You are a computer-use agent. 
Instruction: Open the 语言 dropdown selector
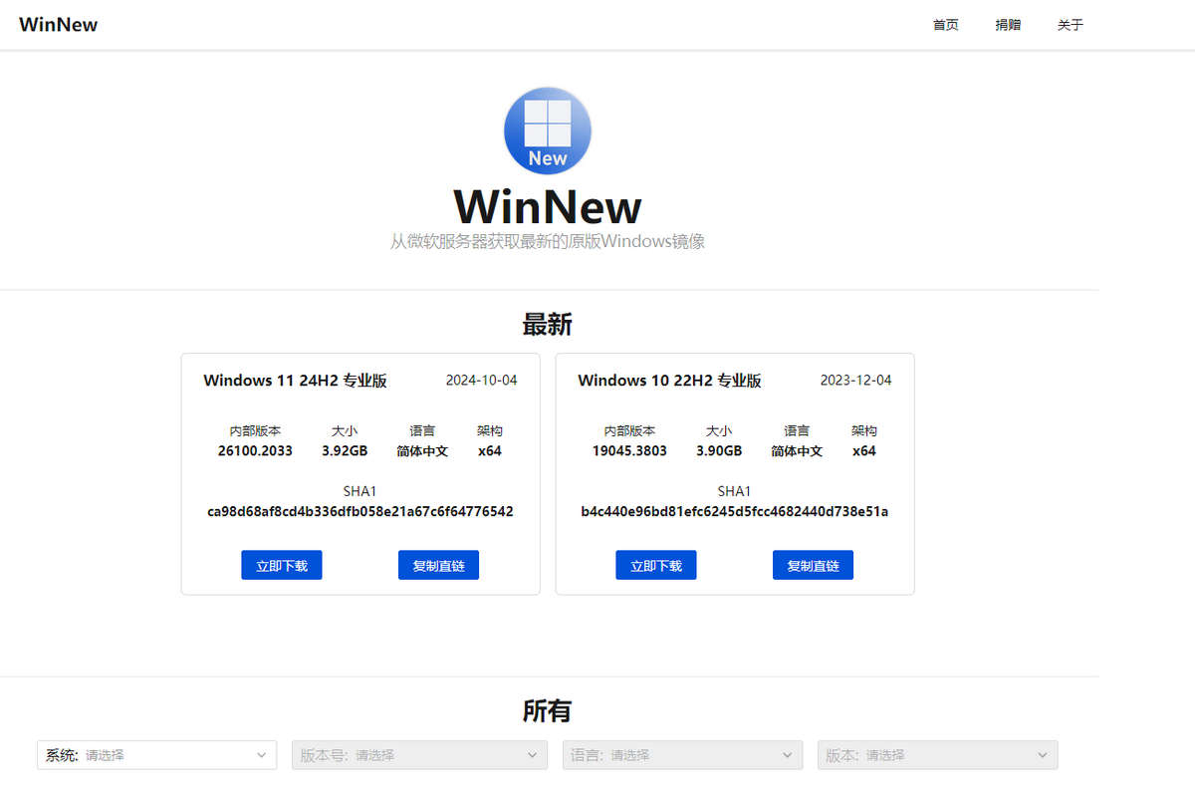(x=682, y=755)
